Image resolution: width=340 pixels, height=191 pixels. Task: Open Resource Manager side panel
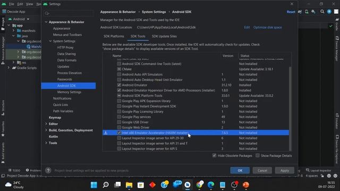[3, 50]
